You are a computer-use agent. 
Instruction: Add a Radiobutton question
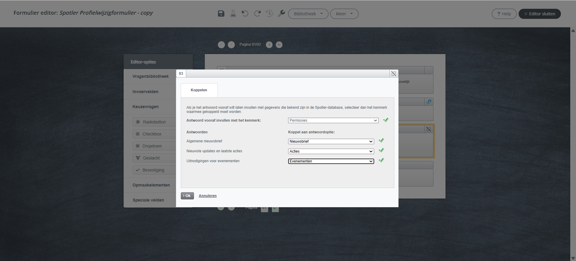pos(154,122)
